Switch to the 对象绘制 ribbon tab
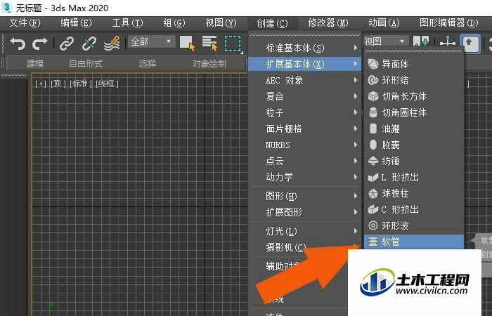Screen dimensions: 492x316 click(209, 64)
